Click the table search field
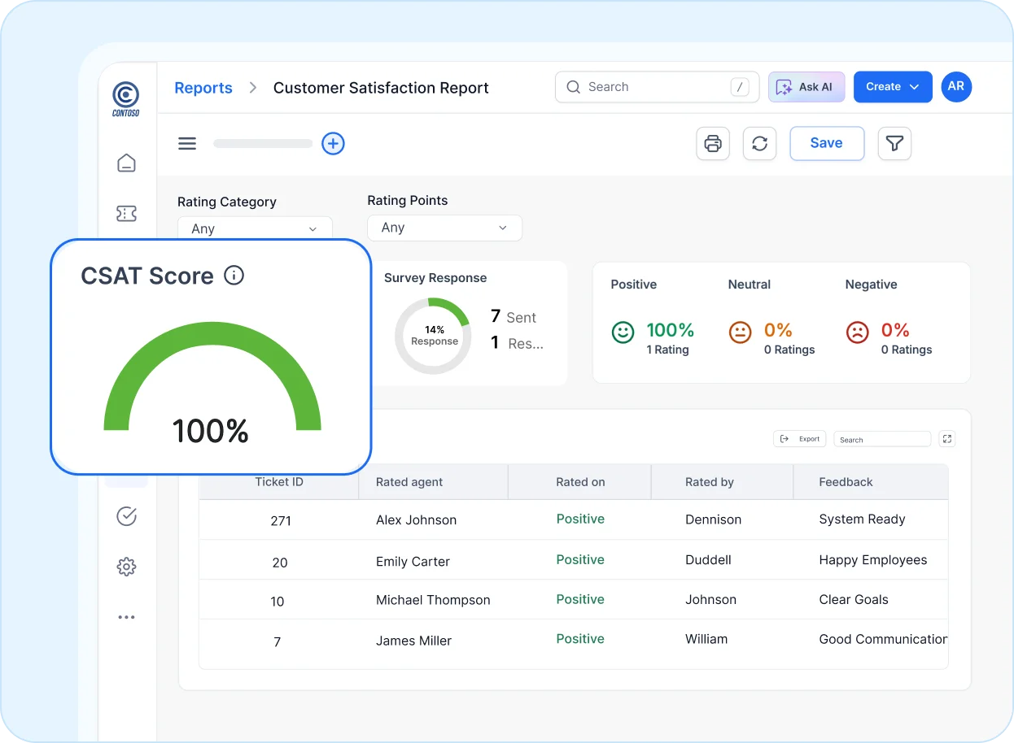This screenshot has width=1014, height=743. pyautogui.click(x=882, y=438)
